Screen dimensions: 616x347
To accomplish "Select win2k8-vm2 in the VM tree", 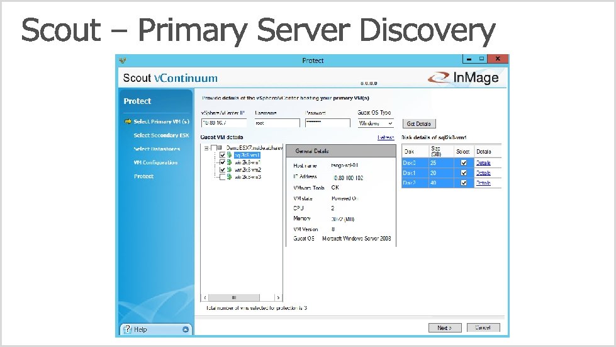I will 248,170.
